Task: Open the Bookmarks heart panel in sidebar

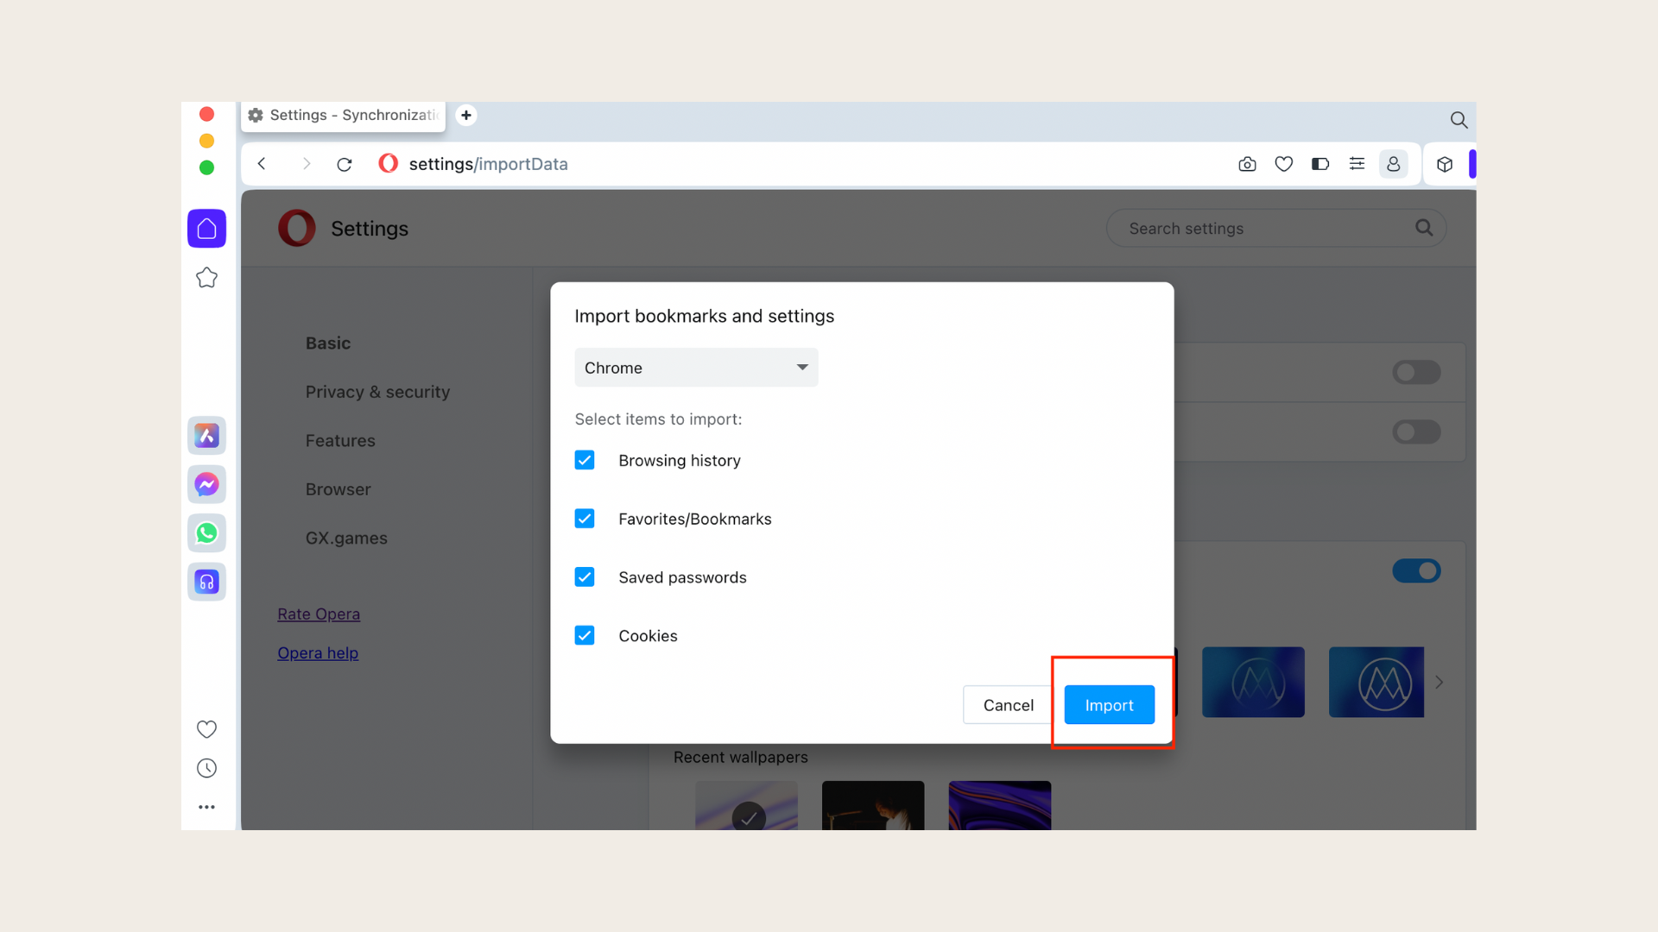Action: pos(206,729)
